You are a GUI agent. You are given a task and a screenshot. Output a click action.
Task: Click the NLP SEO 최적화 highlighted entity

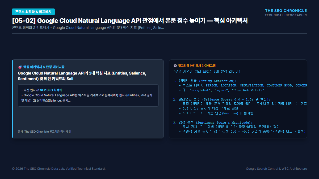point(51,90)
